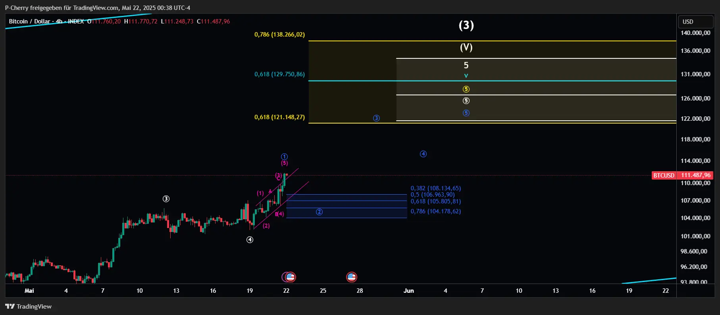This screenshot has height=315, width=720.
Task: Select the white 5 wave label under (V)
Action: pyautogui.click(x=466, y=65)
